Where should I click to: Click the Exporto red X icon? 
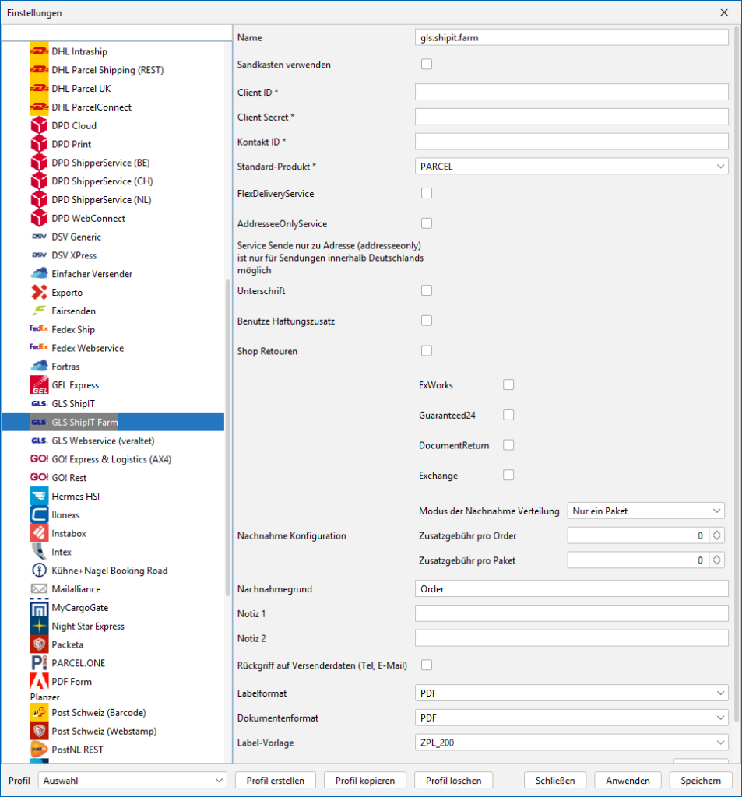point(39,293)
